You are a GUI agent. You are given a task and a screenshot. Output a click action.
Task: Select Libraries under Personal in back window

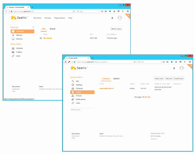(x=22, y=31)
